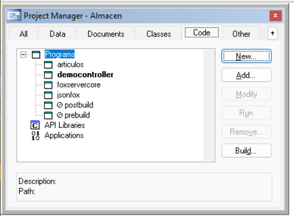Select foxservercore in the tree
Image resolution: width=294 pixels, height=216 pixels.
coord(79,85)
